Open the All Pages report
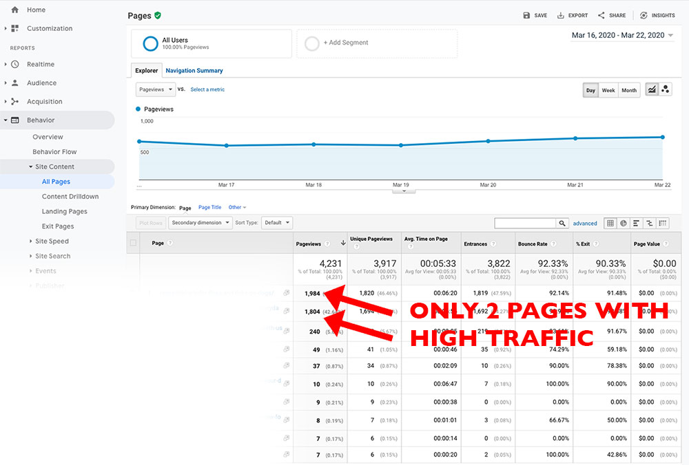The width and height of the screenshot is (689, 465). [x=56, y=182]
